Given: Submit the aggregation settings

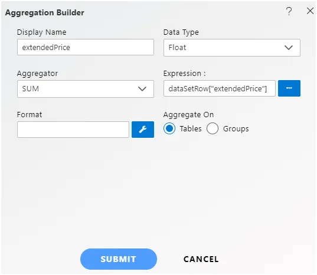Looking at the screenshot, I should coord(119,259).
